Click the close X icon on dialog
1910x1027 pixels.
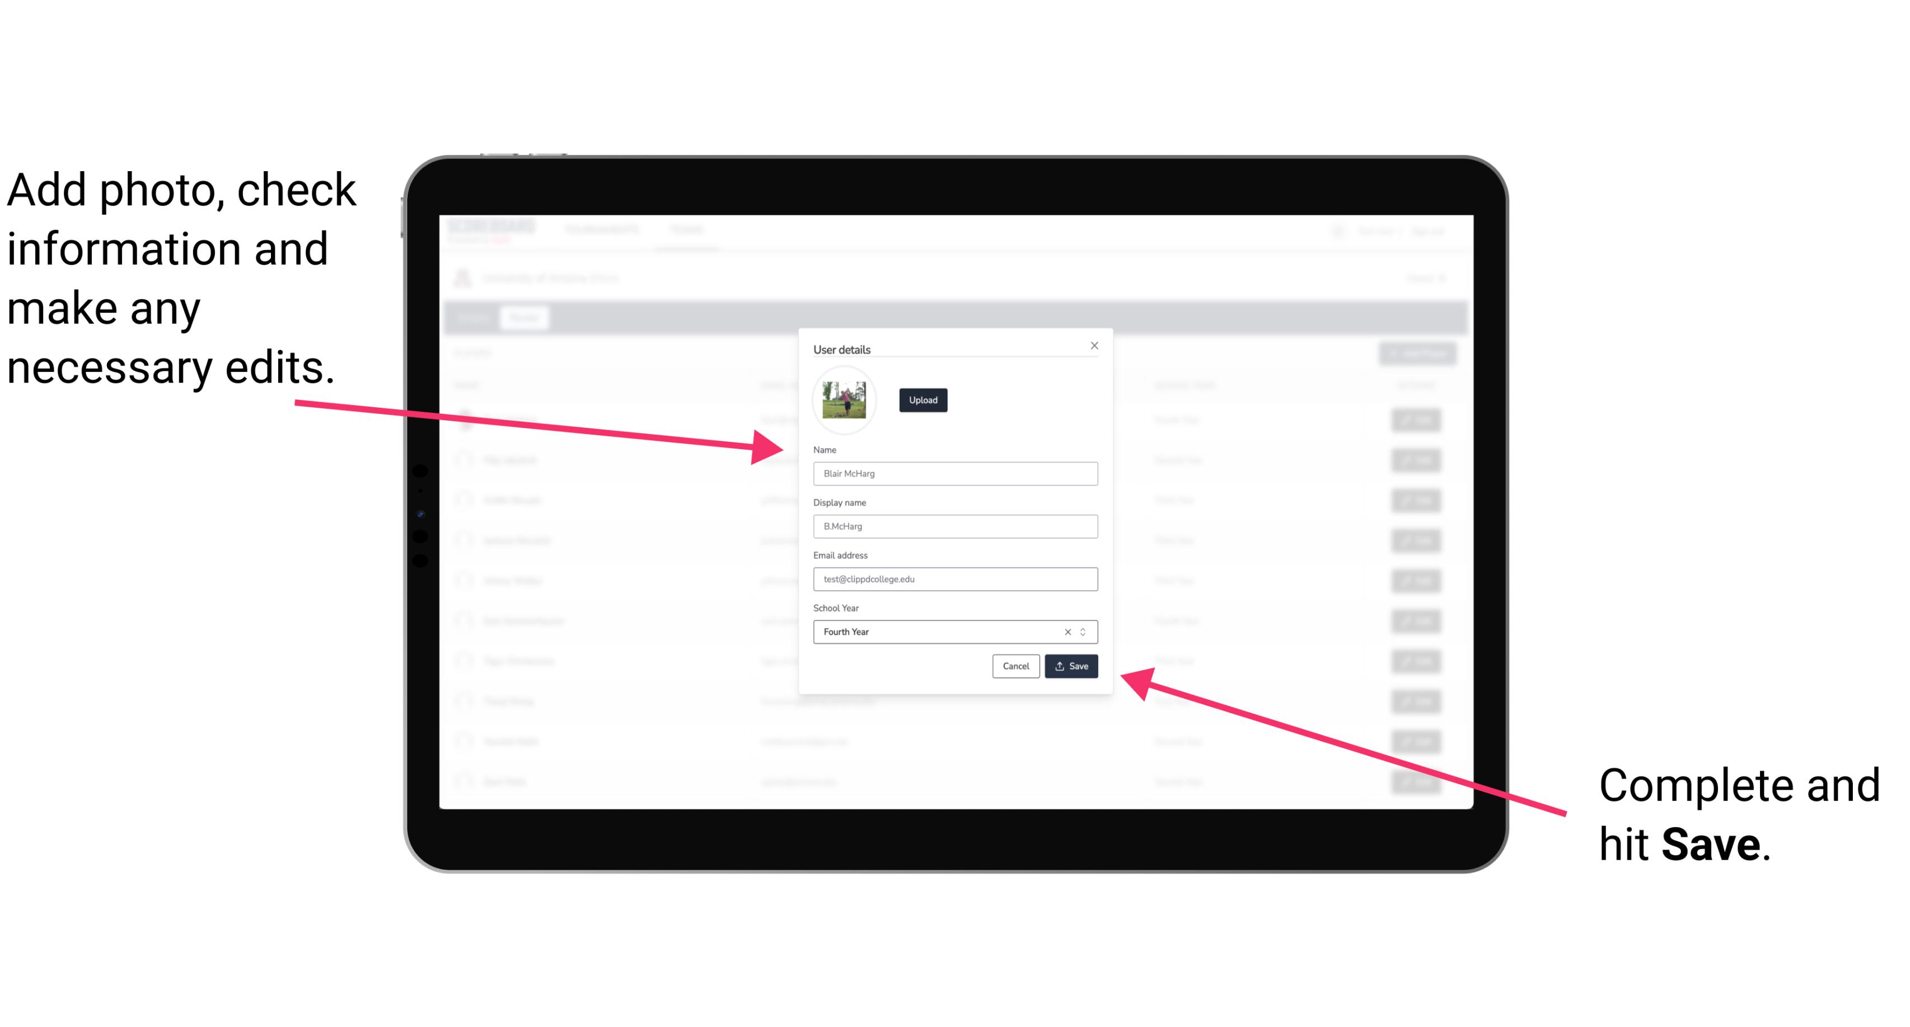tap(1095, 344)
